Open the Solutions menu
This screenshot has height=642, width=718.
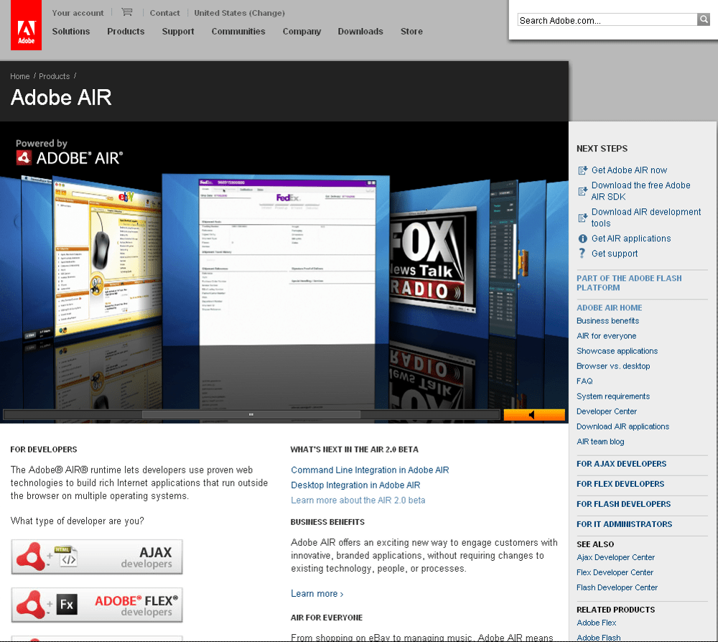(71, 31)
